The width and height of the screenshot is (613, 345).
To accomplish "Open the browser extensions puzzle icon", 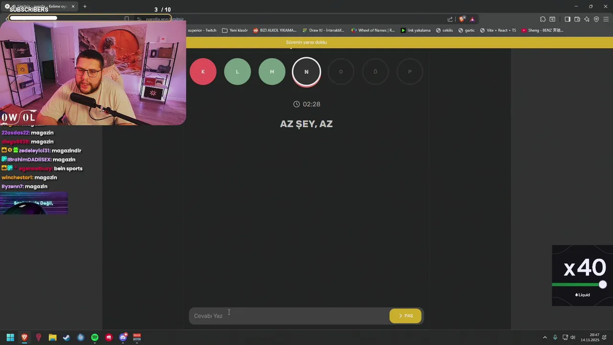I will coord(543,19).
